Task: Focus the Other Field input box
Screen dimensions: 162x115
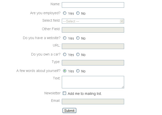Action: [93, 30]
